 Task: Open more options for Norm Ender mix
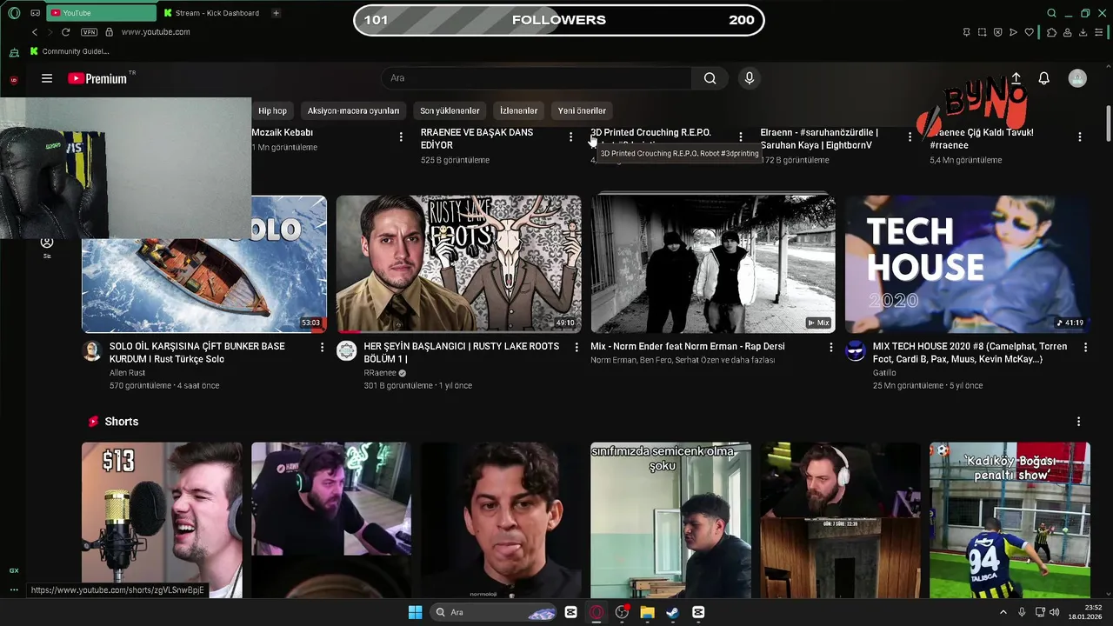[830, 347]
